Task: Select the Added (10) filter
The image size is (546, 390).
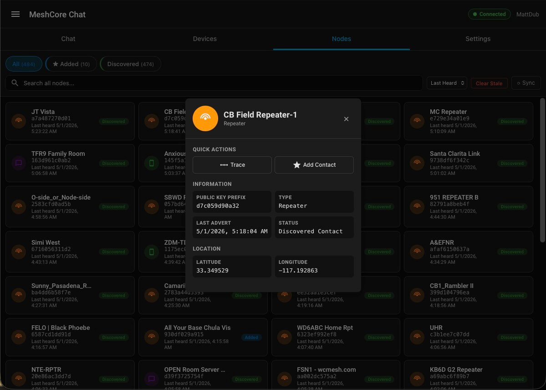Action: pyautogui.click(x=71, y=64)
